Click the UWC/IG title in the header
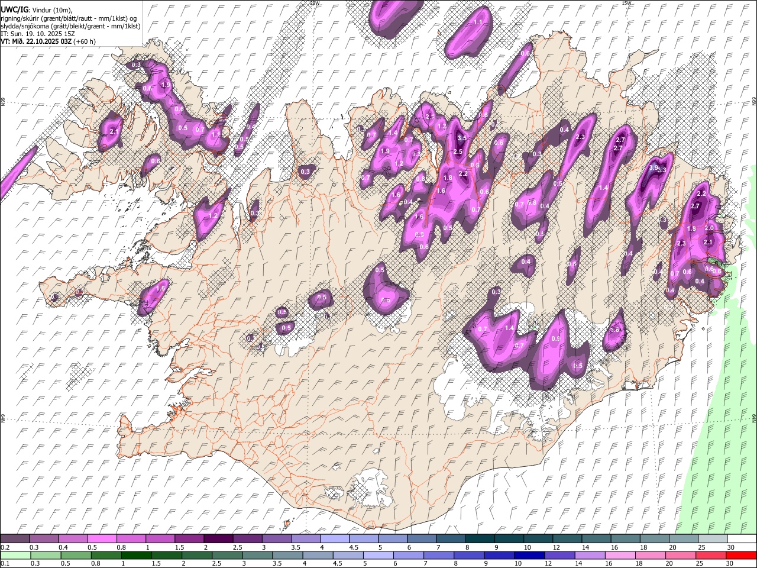The image size is (757, 568). tap(14, 9)
